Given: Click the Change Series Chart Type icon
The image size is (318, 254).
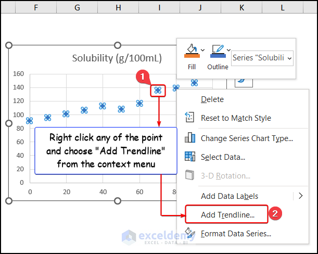Looking at the screenshot, I should pos(189,138).
